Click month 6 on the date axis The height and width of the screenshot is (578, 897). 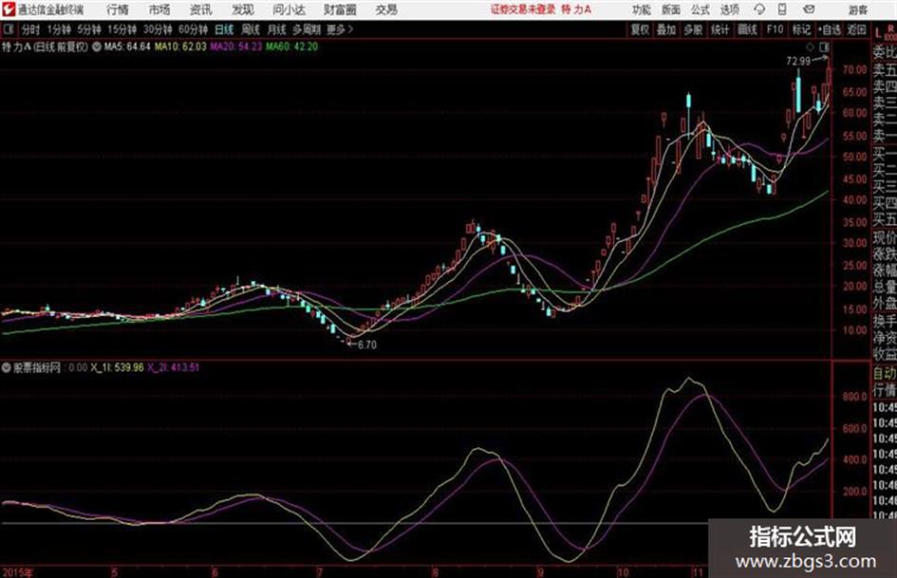coord(215,572)
